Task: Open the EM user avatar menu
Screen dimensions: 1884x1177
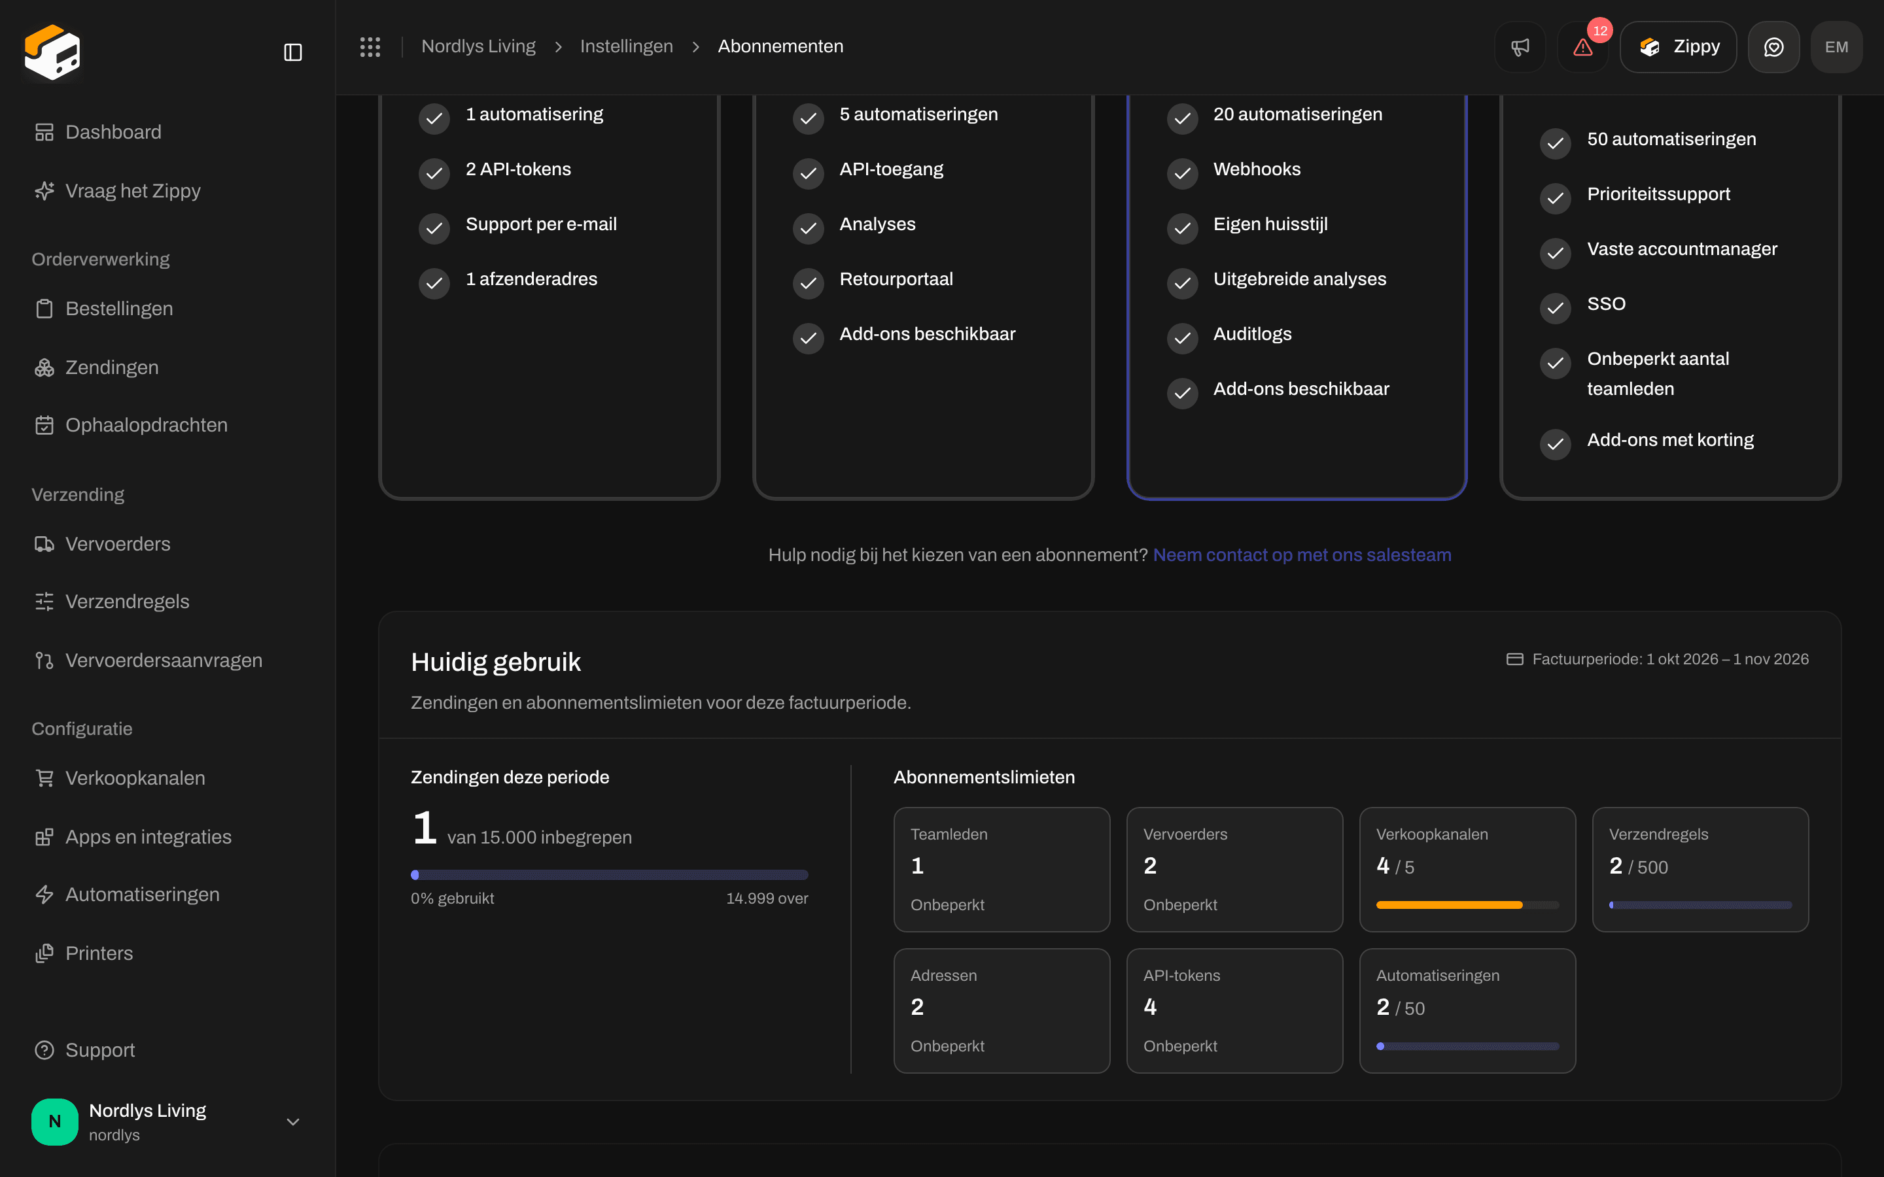Action: 1836,46
